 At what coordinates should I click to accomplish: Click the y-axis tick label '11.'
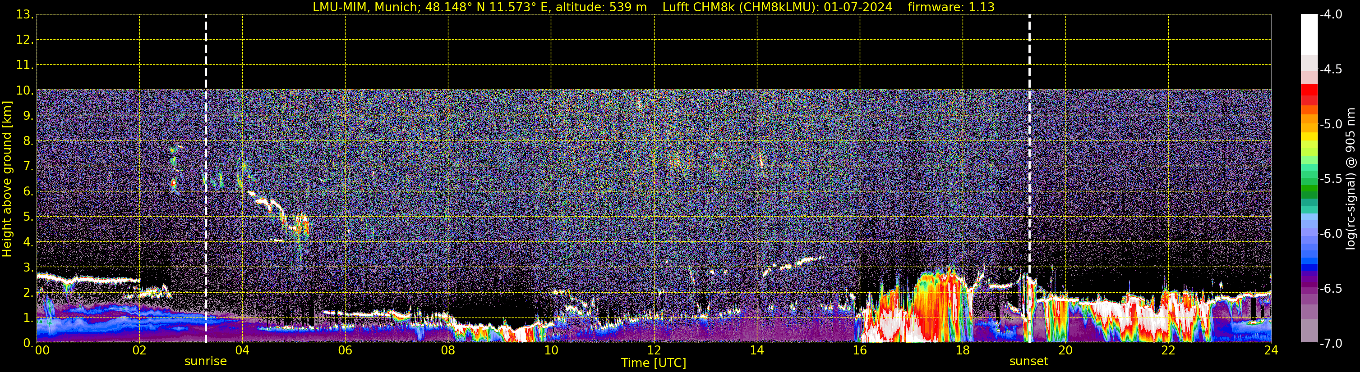pyautogui.click(x=24, y=65)
